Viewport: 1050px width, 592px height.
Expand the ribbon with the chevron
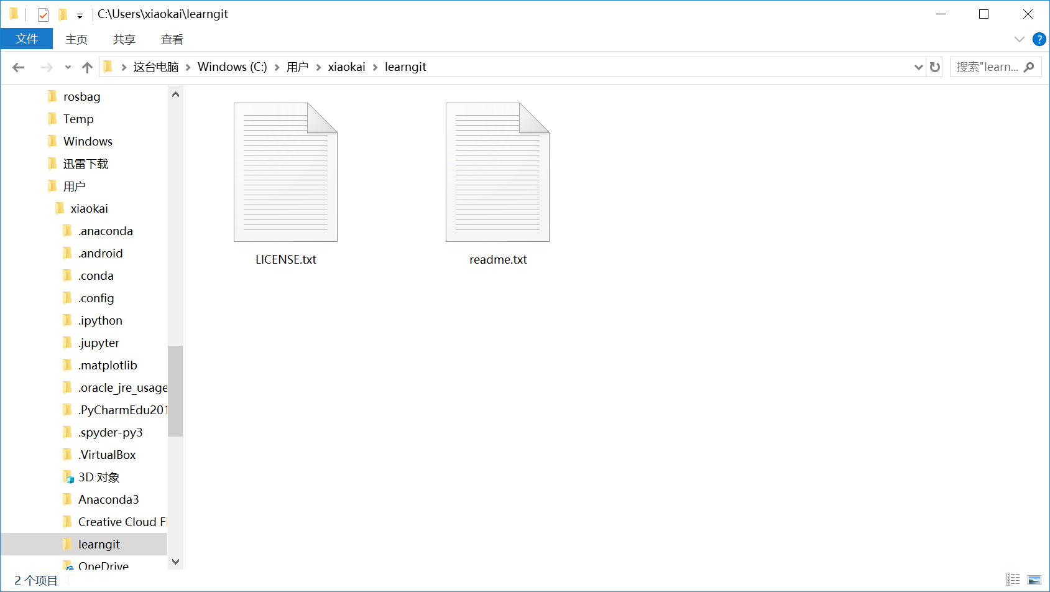pos(1019,39)
